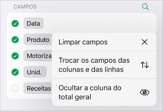Tap the Produto field tag
163x111 pixels.
click(38, 40)
